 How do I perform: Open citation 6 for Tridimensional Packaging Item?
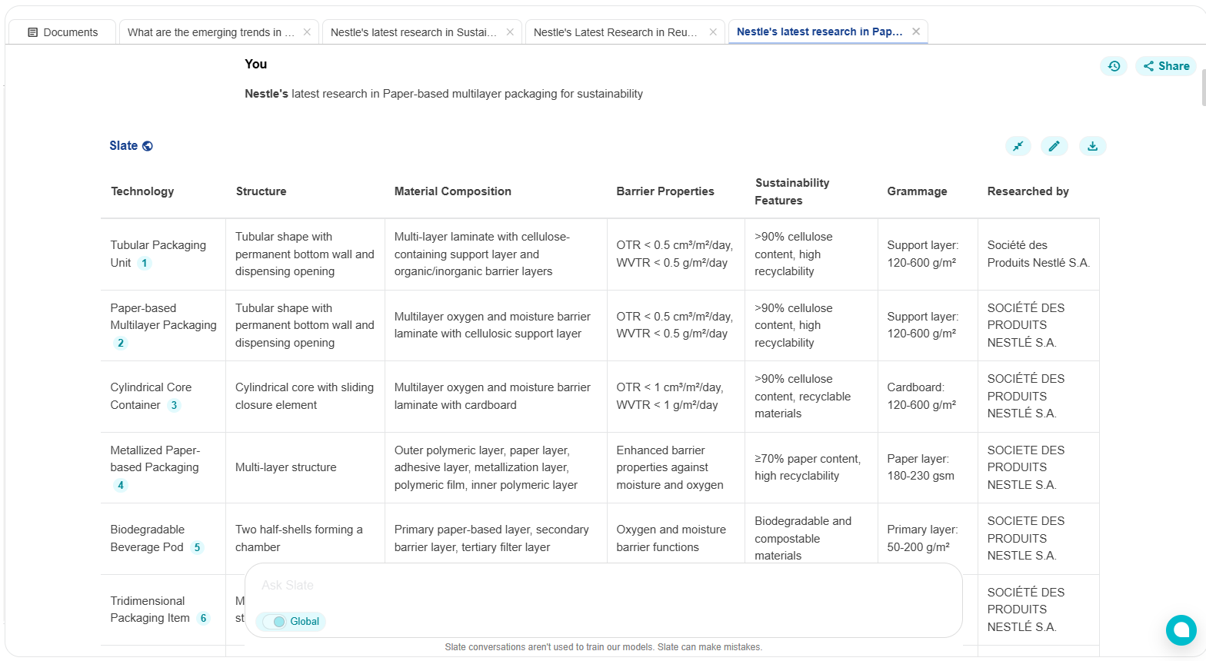coord(203,618)
